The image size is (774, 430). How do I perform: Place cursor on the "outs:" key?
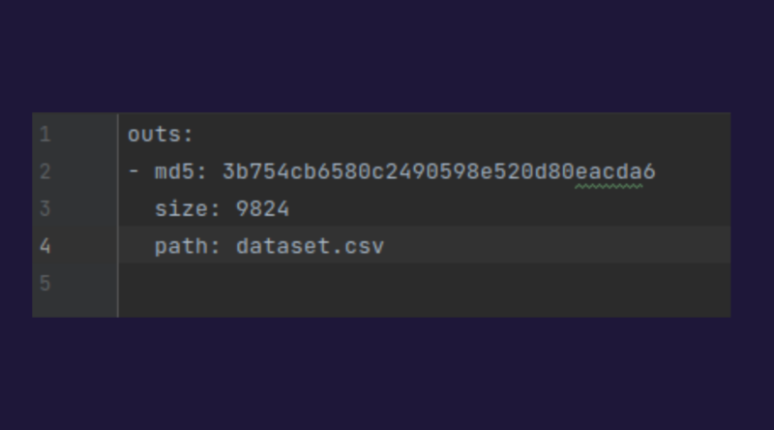[161, 135]
